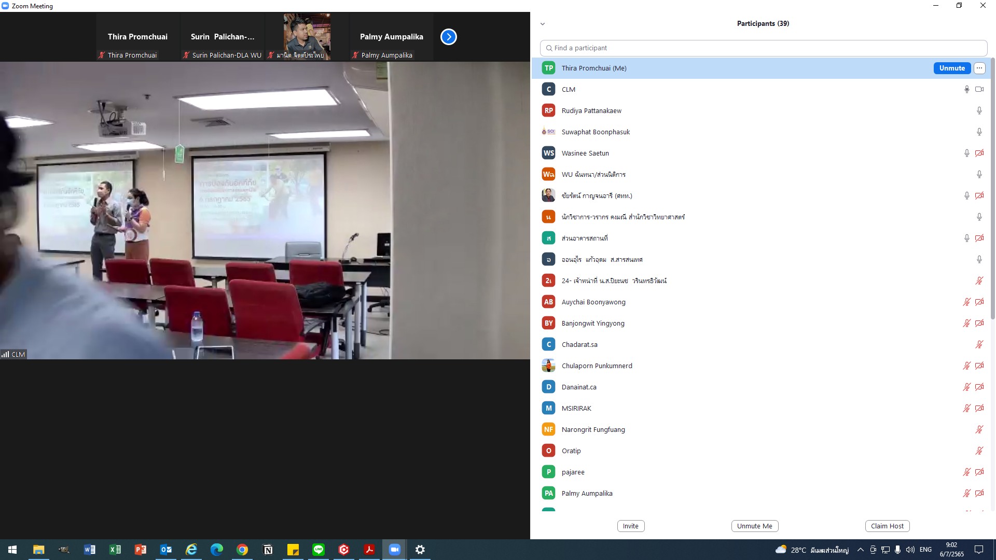Click Chadarat.sa's muted microphone icon
This screenshot has width=996, height=560.
(979, 344)
